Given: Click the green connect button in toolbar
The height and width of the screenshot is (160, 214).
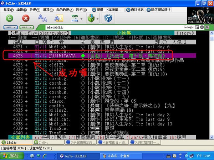Looking at the screenshot, I should click(x=10, y=18).
